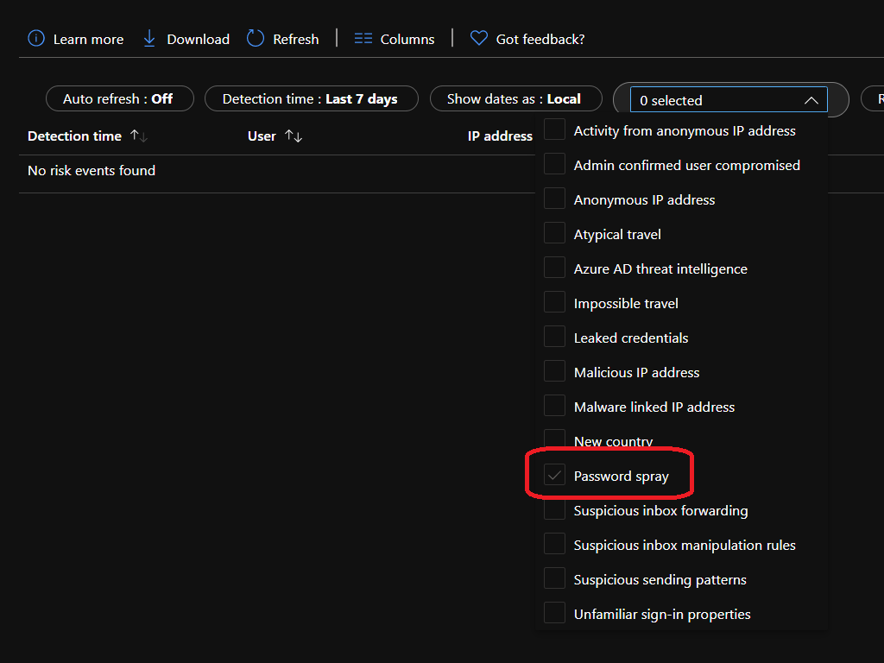Image resolution: width=884 pixels, height=663 pixels.
Task: Open the Detection time filter
Action: point(311,98)
